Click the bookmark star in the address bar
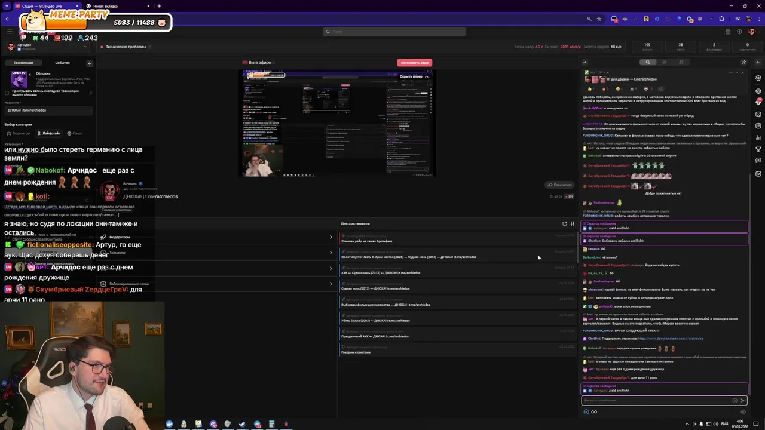 point(599,19)
